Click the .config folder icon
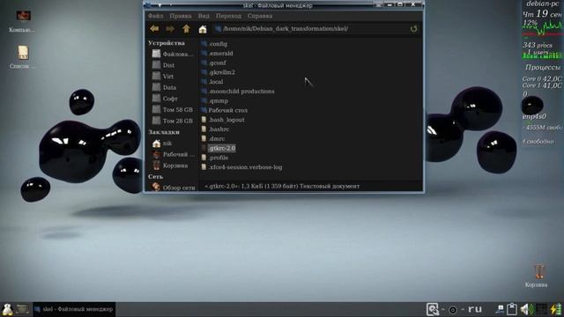Image resolution: width=564 pixels, height=317 pixels. pos(204,44)
